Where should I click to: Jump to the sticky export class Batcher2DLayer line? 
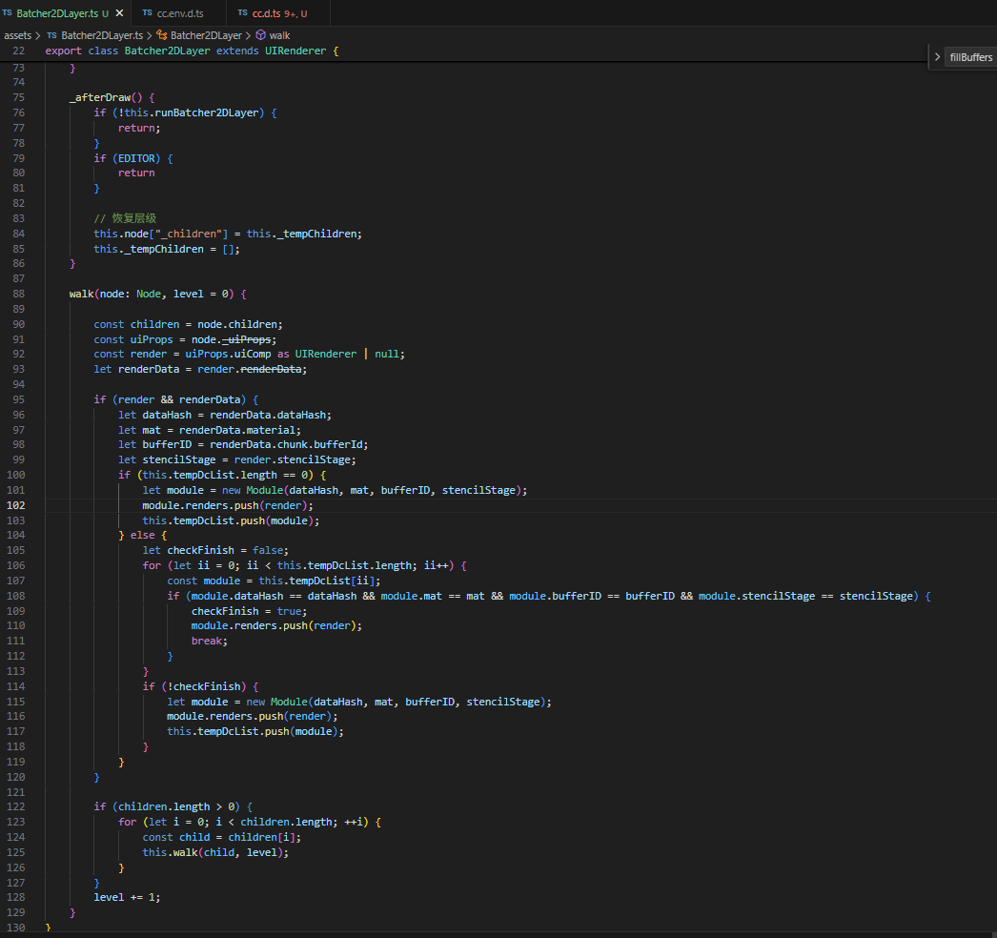(191, 50)
